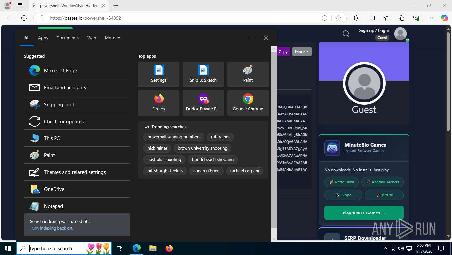
Task: Open a new browser tab
Action: [116, 6]
